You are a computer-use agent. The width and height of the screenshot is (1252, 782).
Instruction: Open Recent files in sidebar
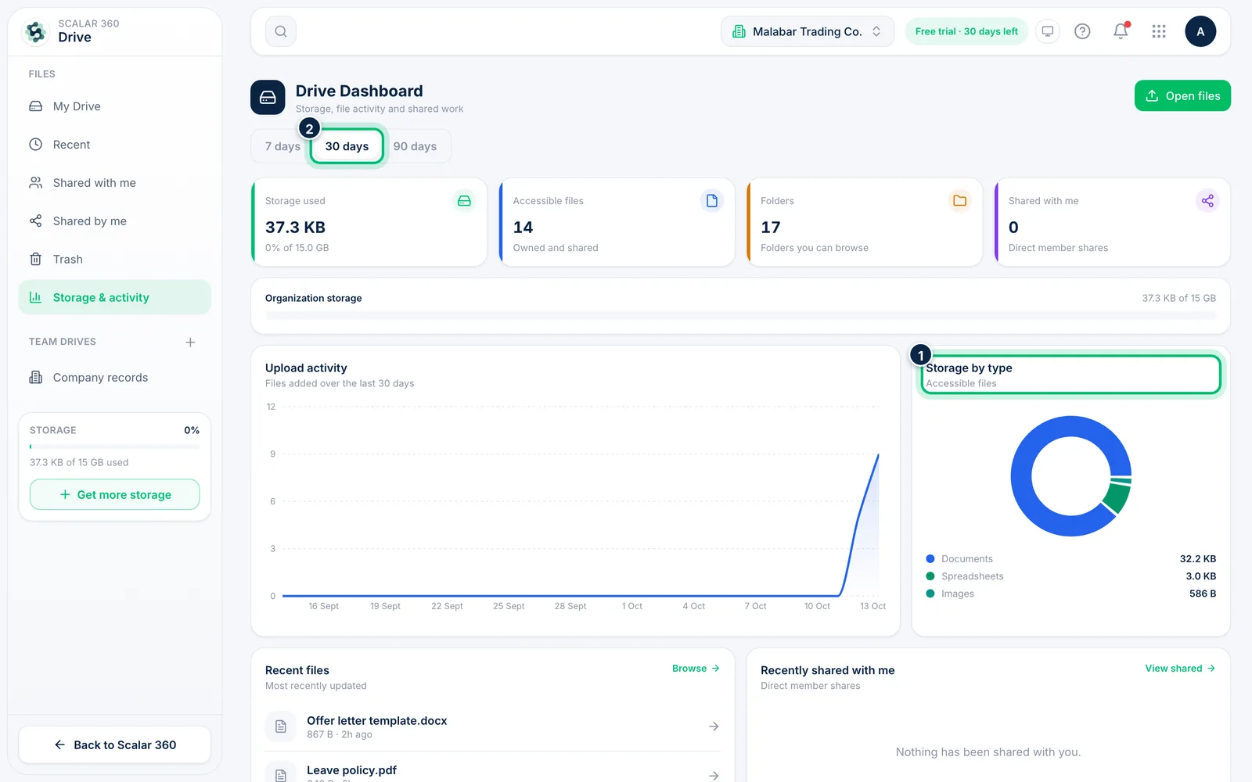pyautogui.click(x=115, y=145)
